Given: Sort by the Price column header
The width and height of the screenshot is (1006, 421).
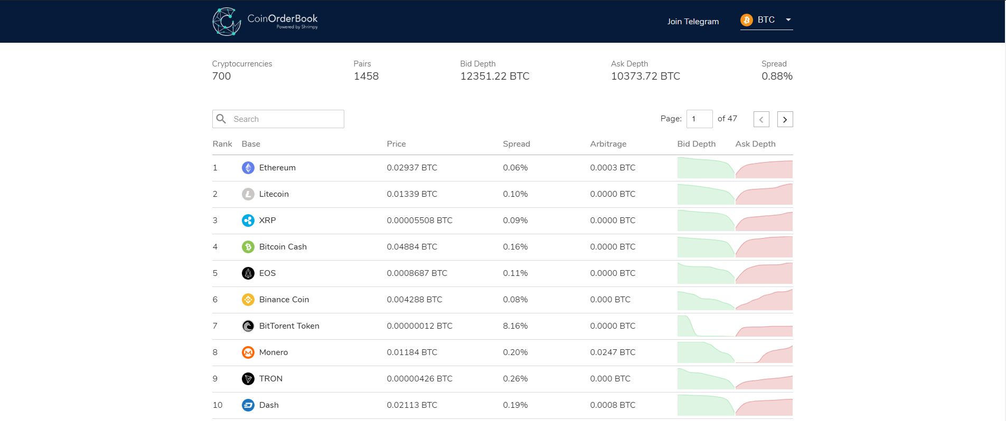Looking at the screenshot, I should pos(397,144).
